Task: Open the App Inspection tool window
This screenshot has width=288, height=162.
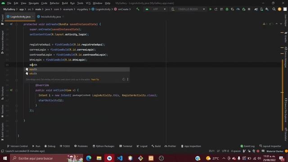Action: 191,146
